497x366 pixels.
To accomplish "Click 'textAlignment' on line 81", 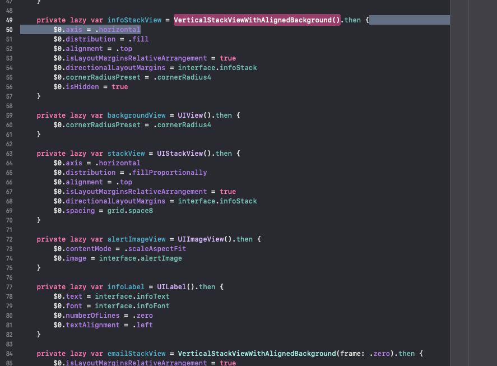I will (x=92, y=325).
